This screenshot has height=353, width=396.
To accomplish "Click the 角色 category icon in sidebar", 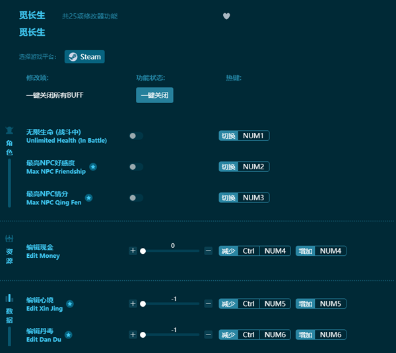I will [9, 130].
